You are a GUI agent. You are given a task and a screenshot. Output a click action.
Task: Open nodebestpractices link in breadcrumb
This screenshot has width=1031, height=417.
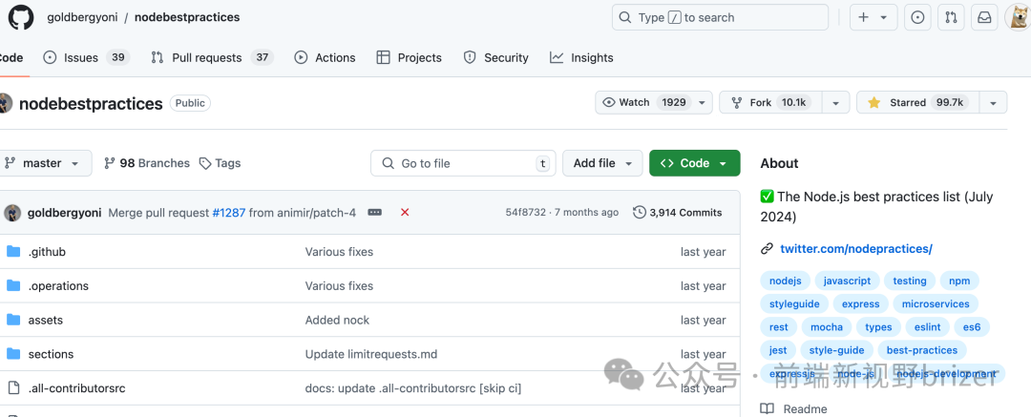pos(187,18)
